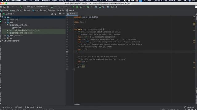Click the Sync/refresh toolbar icon
Image resolution: width=197 pixels, height=110 pixels.
tap(8, 7)
